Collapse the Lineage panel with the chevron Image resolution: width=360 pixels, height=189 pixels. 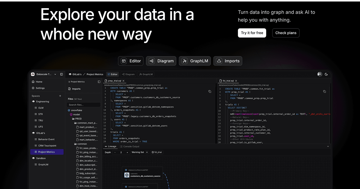tap(328, 146)
